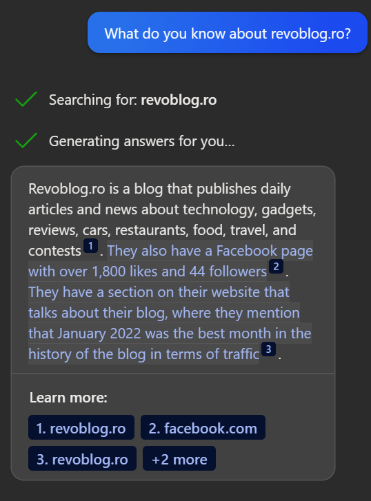Click the user message bubble about revoblog.ro
The height and width of the screenshot is (501, 371).
click(228, 32)
